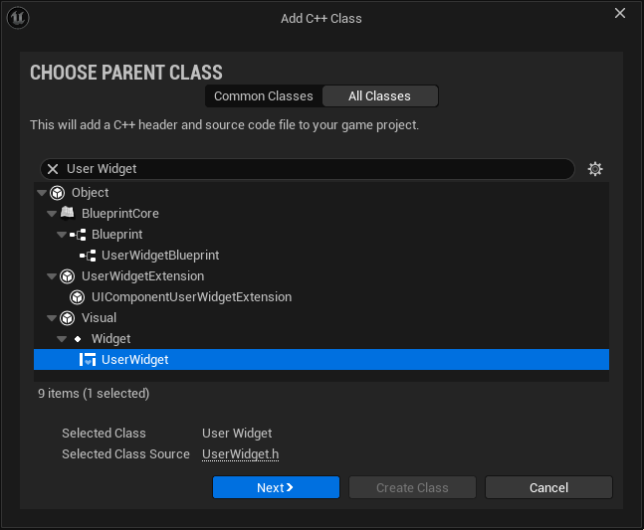Switch to Common Classes tab

pos(264,96)
